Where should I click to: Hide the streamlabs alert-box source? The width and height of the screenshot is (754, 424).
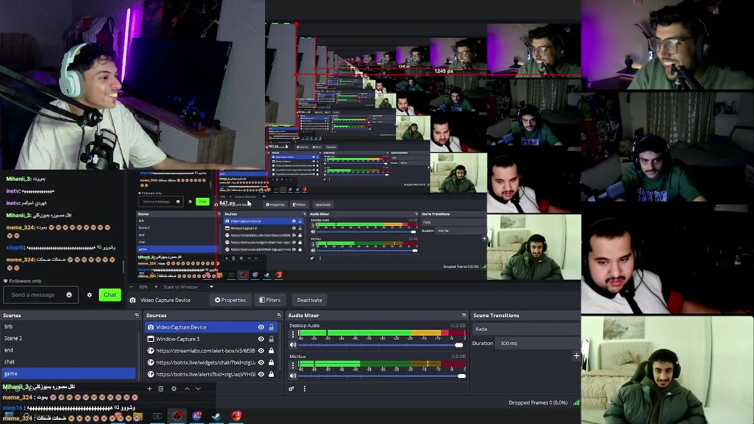[261, 351]
